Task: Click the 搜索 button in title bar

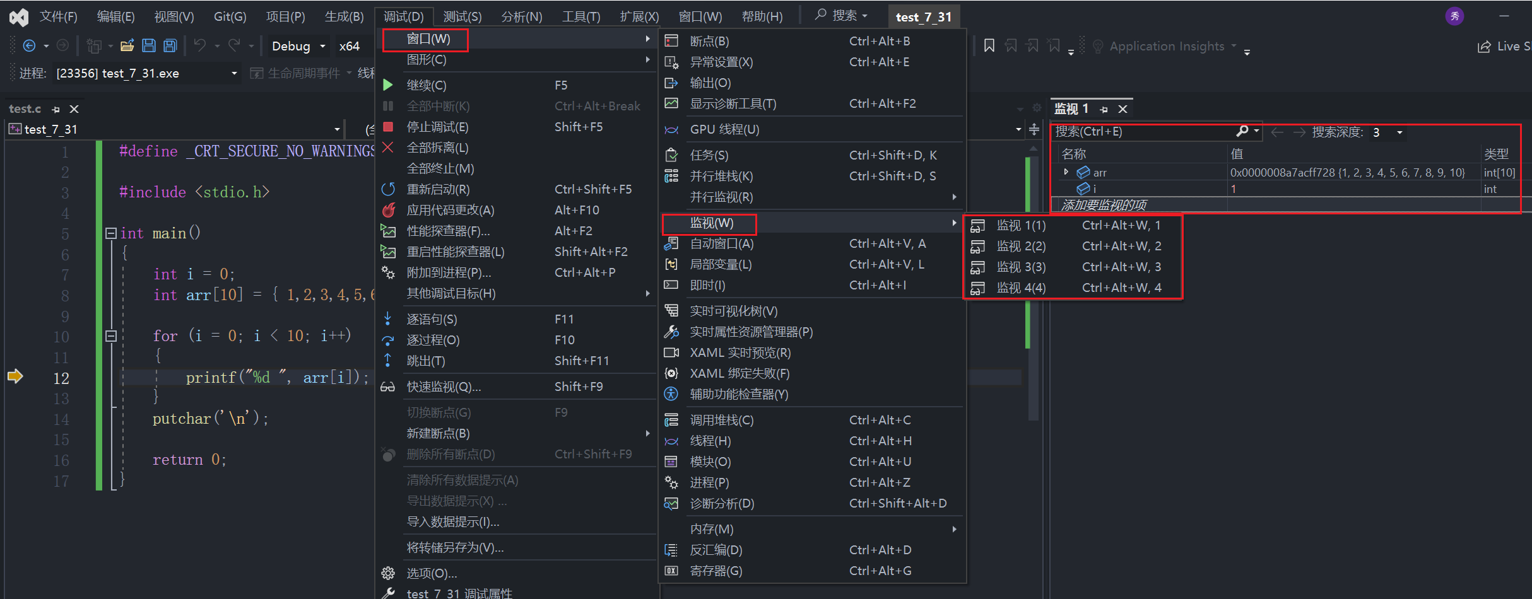Action: click(842, 15)
